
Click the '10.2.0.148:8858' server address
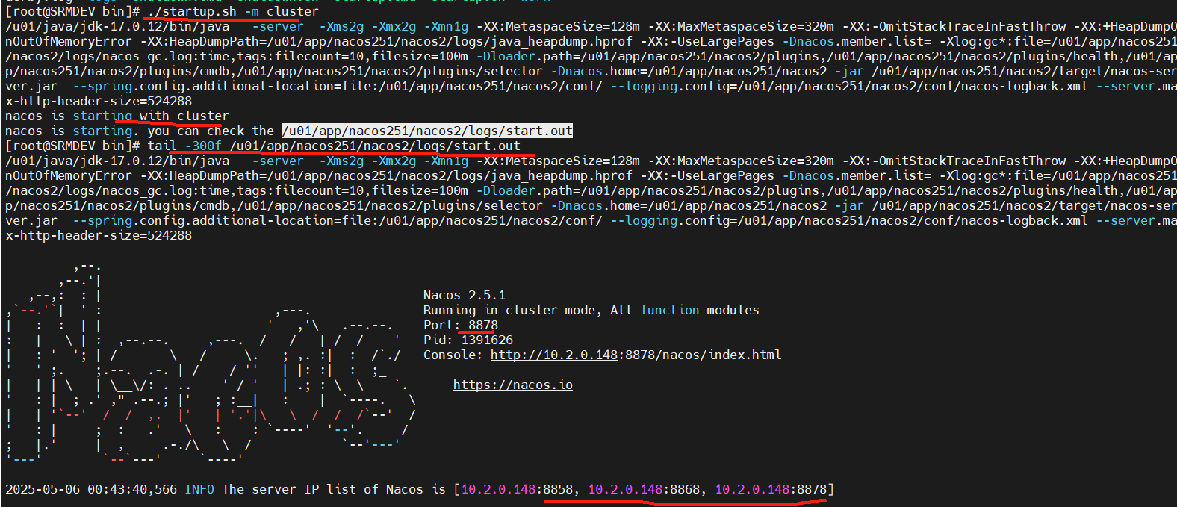[x=517, y=489]
